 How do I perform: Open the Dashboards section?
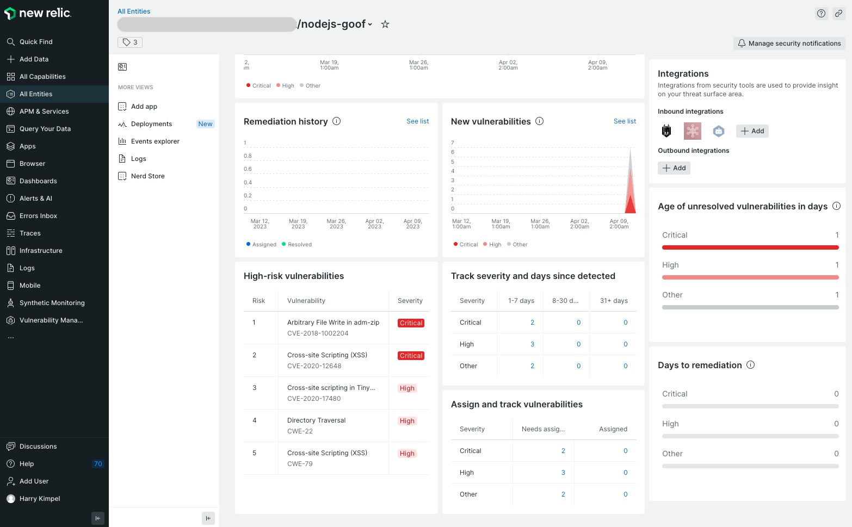(38, 181)
